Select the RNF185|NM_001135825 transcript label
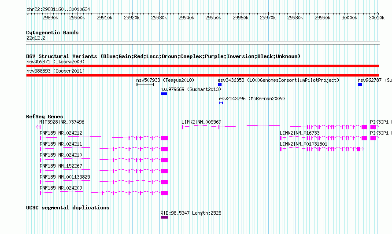 65,177
